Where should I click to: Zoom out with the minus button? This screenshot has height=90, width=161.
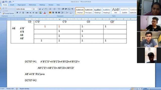(x=149, y=89)
